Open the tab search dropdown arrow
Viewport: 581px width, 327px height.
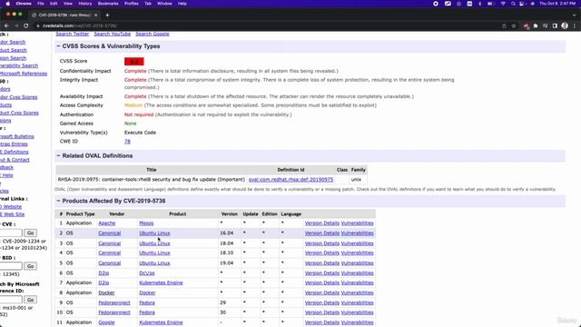click(x=575, y=15)
